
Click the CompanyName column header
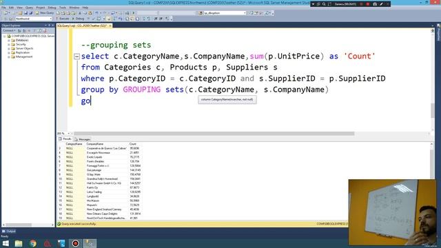point(107,144)
